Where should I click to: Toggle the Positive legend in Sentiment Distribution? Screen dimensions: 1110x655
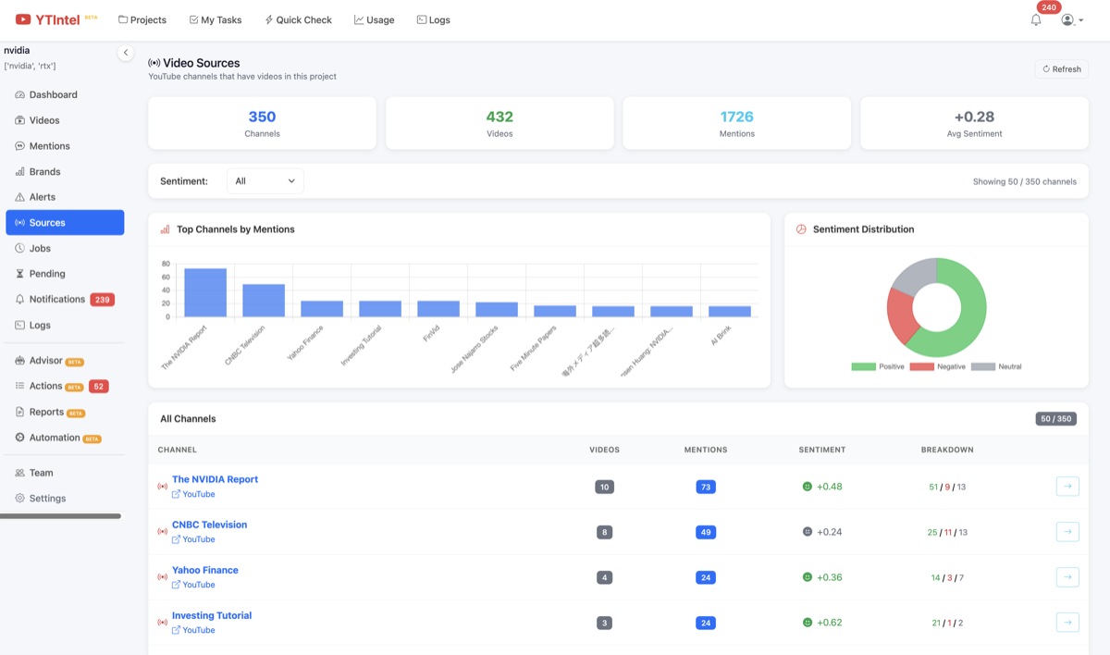[x=878, y=367]
